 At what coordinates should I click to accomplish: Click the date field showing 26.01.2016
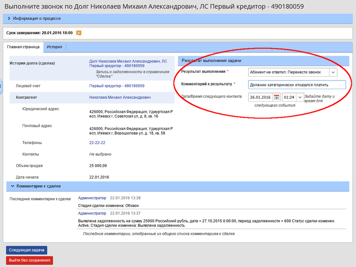(260, 97)
